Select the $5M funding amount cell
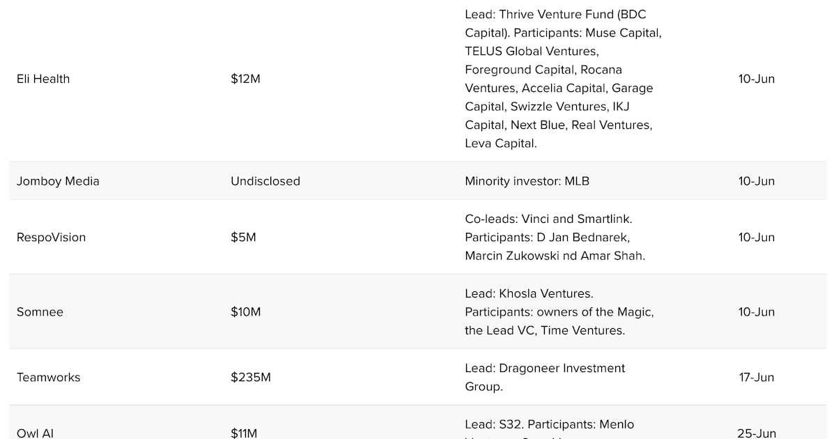This screenshot has width=836, height=439. point(243,238)
